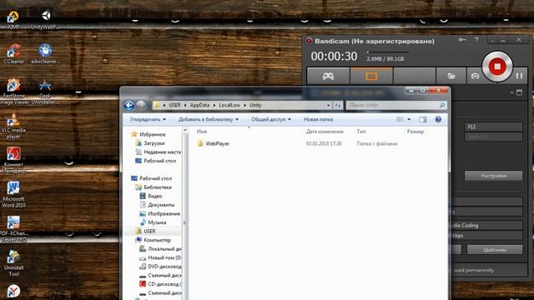Select Bandicam screen rectangle mode

(371, 76)
